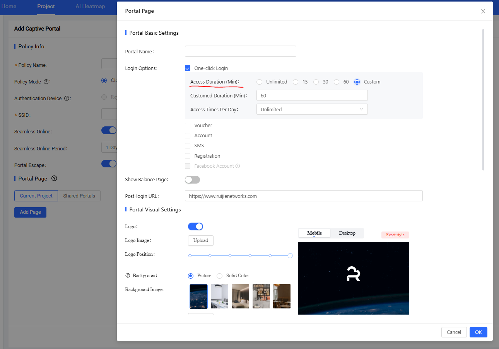The height and width of the screenshot is (349, 499).
Task: Choose Solid Color background type
Action: [219, 276]
